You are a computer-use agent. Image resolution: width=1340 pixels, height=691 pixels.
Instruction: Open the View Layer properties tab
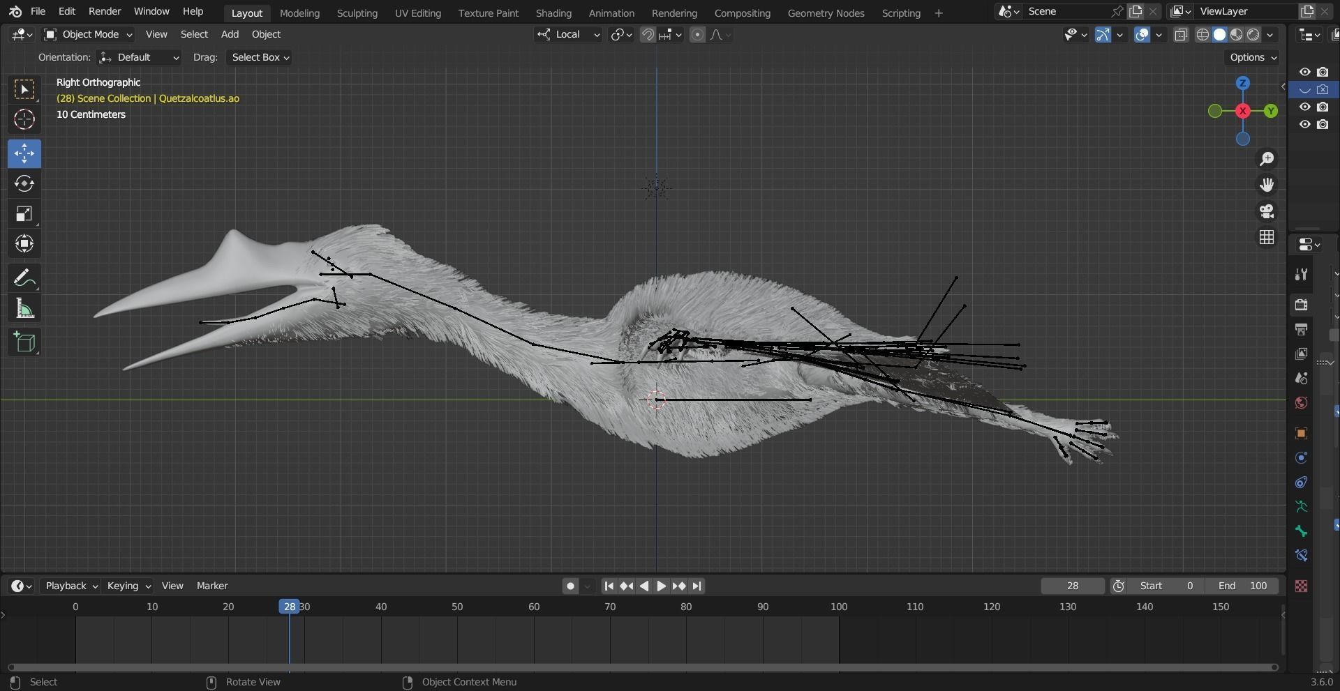(x=1301, y=354)
